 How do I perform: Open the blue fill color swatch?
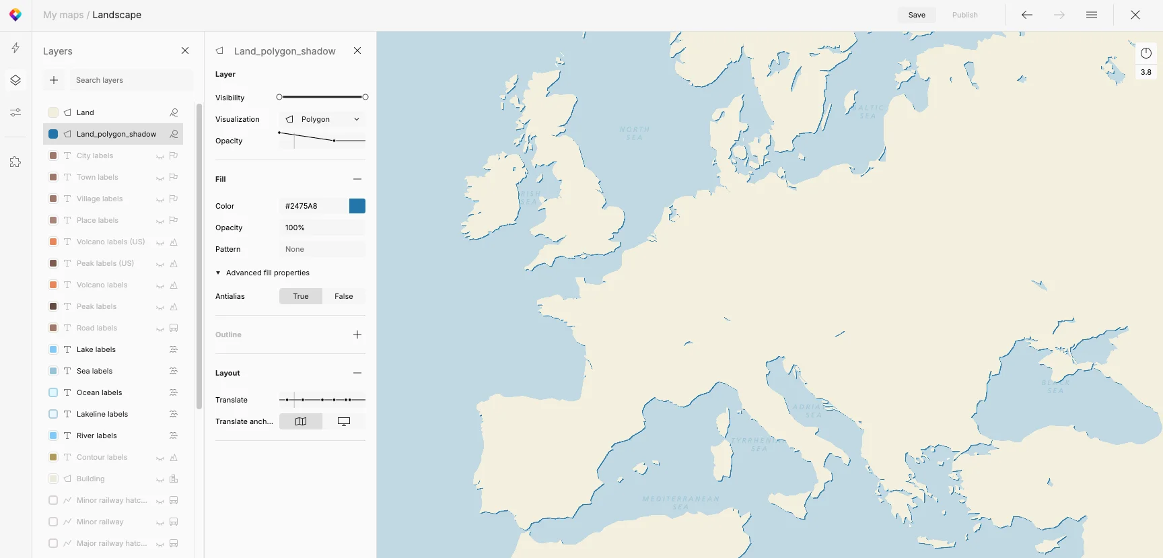pyautogui.click(x=357, y=206)
